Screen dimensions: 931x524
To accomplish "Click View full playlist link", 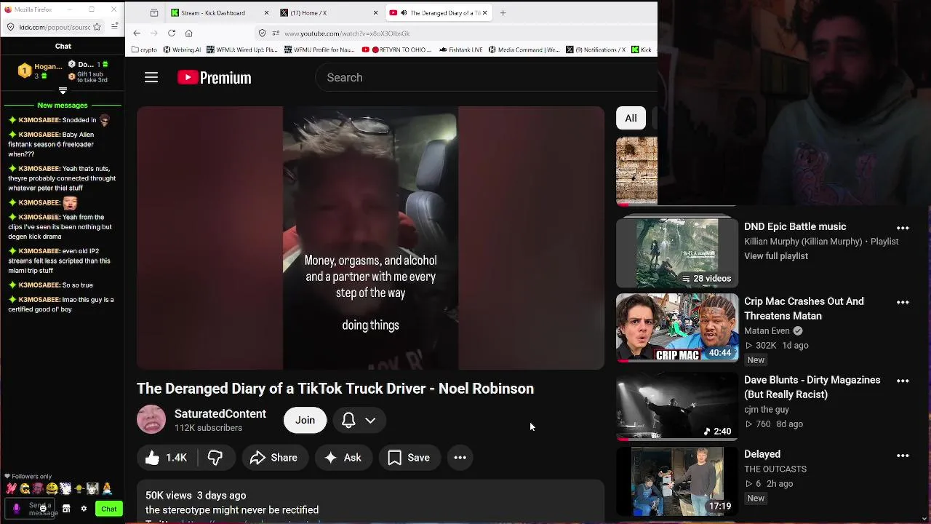I will click(776, 256).
